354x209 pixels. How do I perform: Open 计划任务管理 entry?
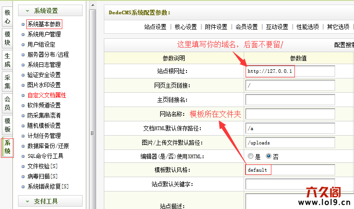click(44, 136)
